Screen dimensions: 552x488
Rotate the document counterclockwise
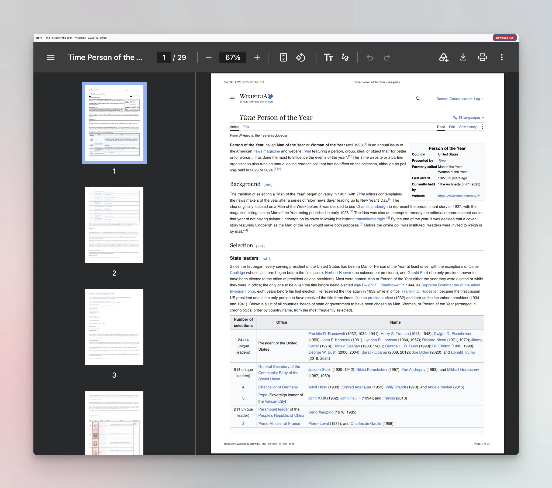[301, 57]
